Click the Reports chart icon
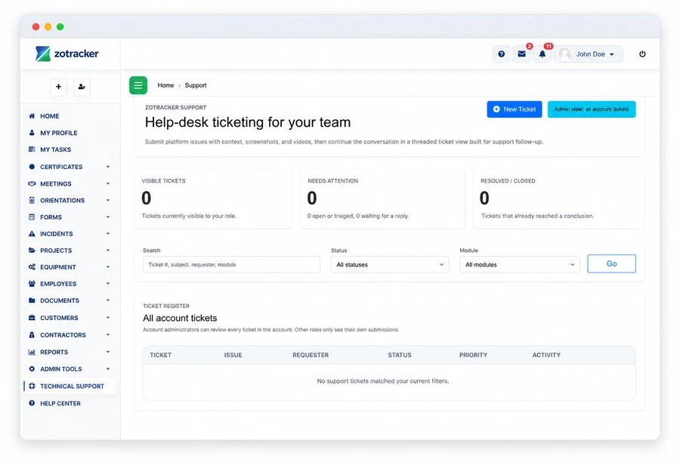The image size is (680, 468). (x=32, y=352)
